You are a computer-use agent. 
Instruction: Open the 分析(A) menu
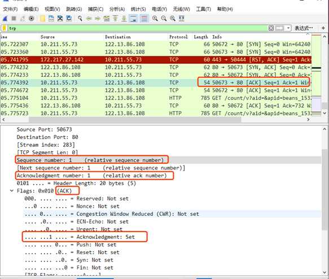(117, 9)
